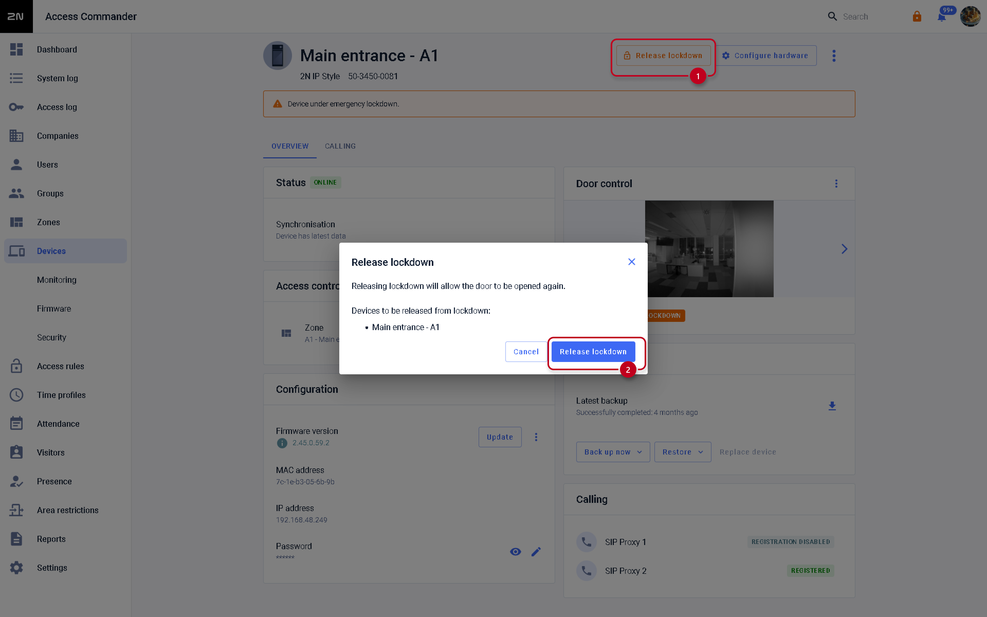987x617 pixels.
Task: Click the Main entrance device thumbnail icon
Action: coord(277,56)
